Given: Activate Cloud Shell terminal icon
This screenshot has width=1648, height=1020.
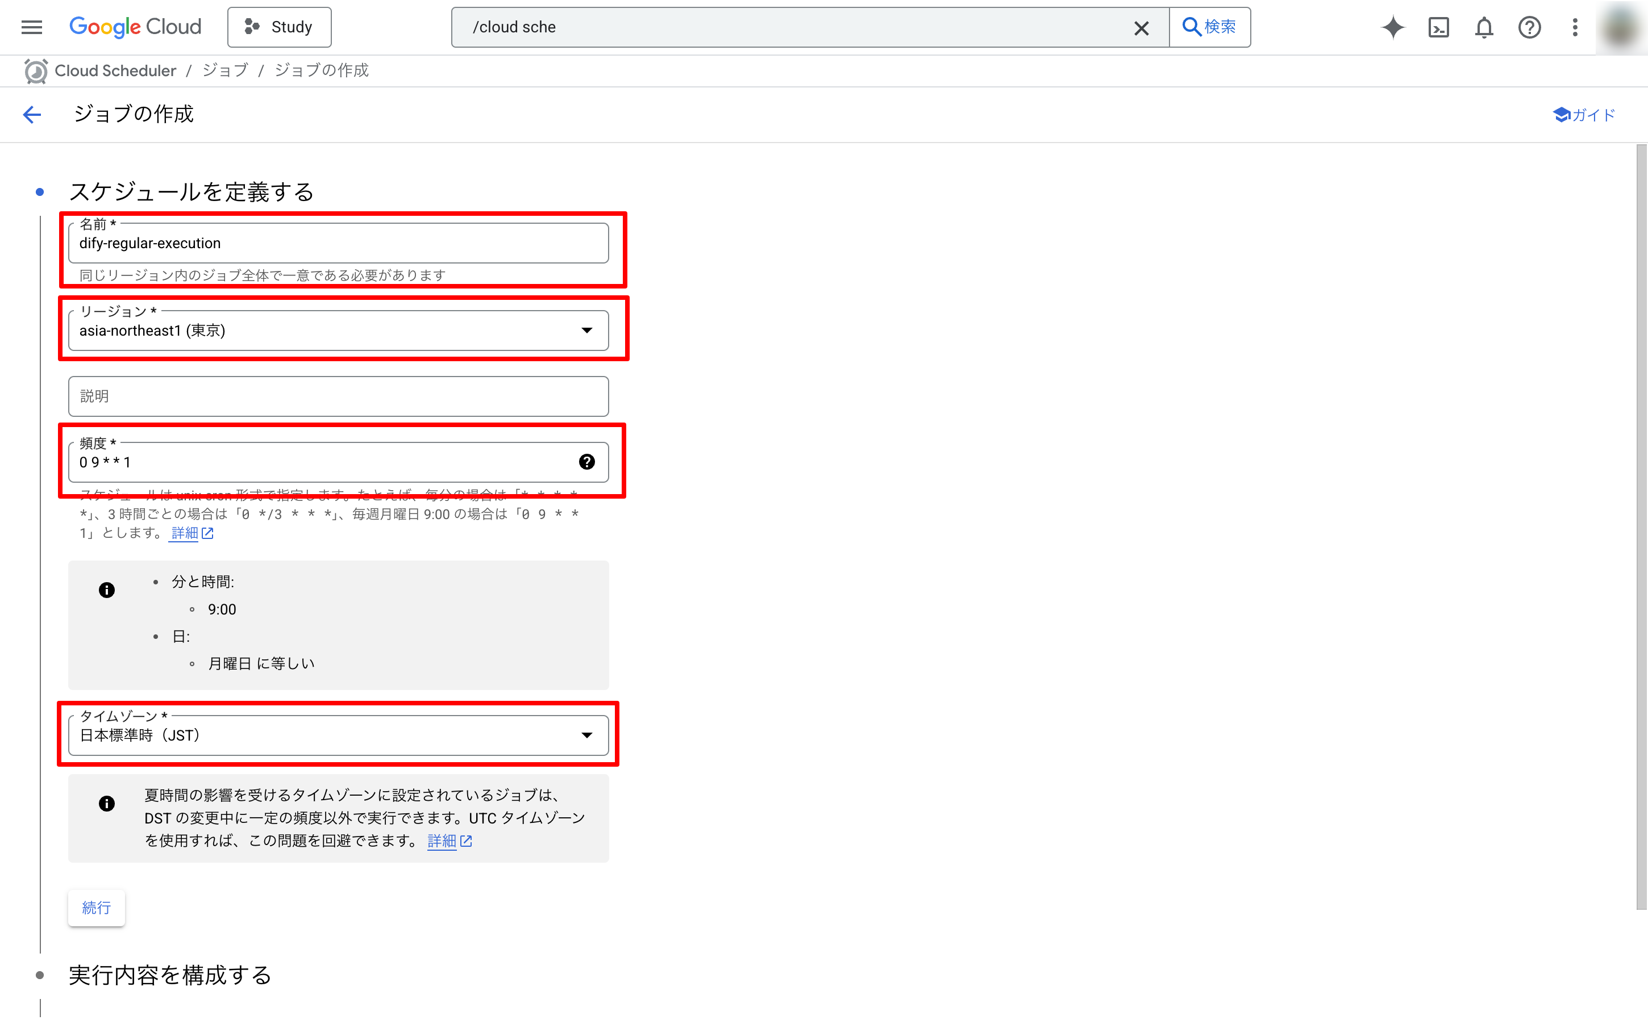Looking at the screenshot, I should (x=1438, y=27).
